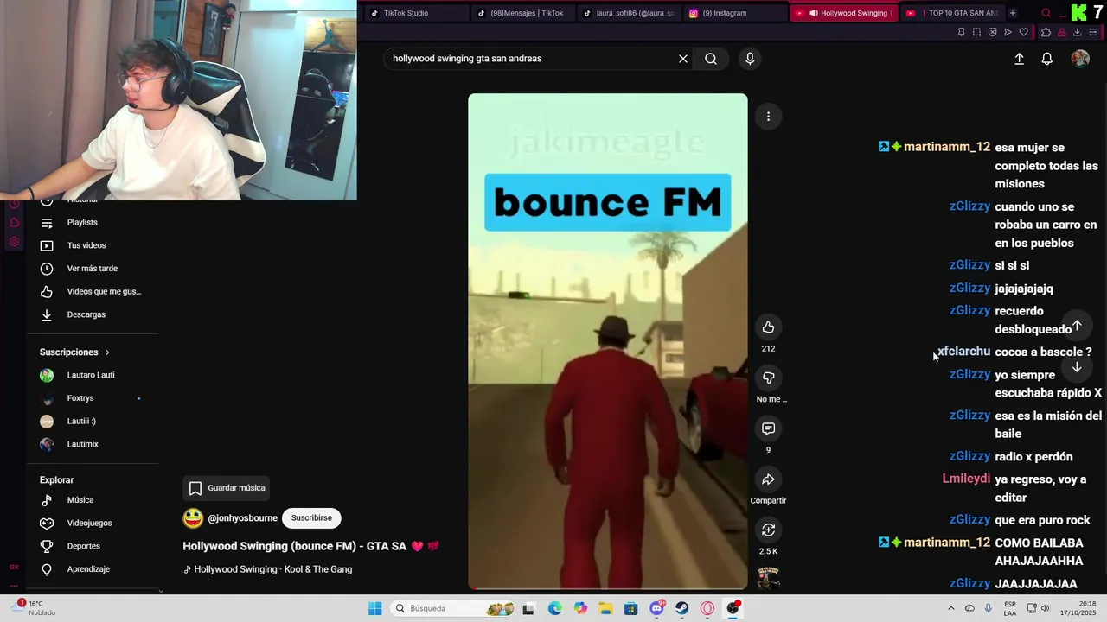Open Discord from the taskbar

[x=656, y=608]
